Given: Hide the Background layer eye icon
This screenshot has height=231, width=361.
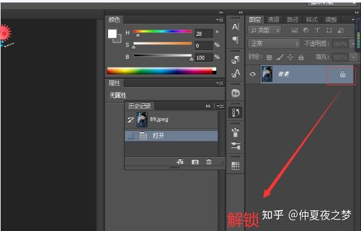Looking at the screenshot, I should [x=252, y=74].
